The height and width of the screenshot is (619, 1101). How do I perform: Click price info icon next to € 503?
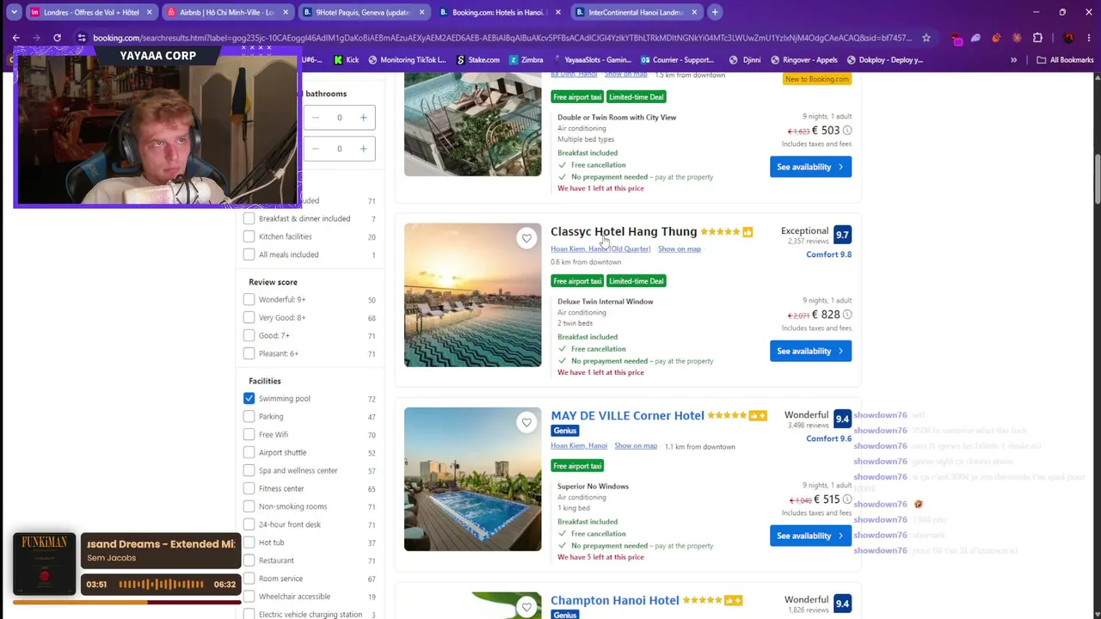tap(847, 131)
